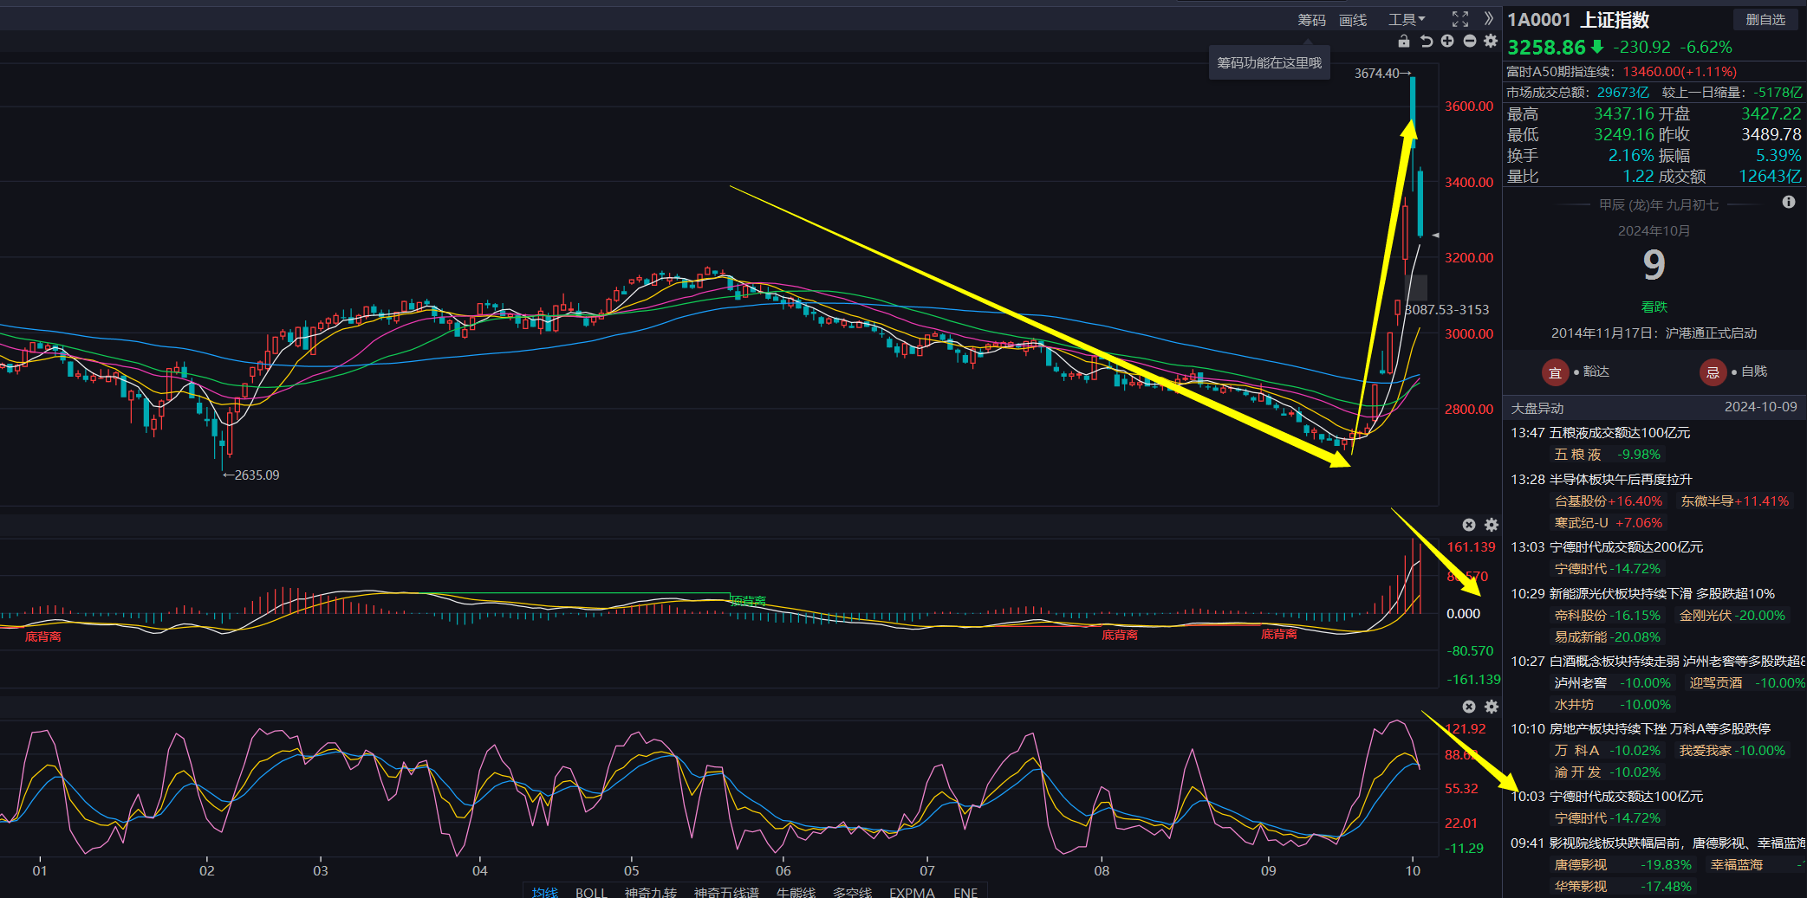
Task: Open KDJ indicator panel settings gear
Action: [x=1492, y=707]
